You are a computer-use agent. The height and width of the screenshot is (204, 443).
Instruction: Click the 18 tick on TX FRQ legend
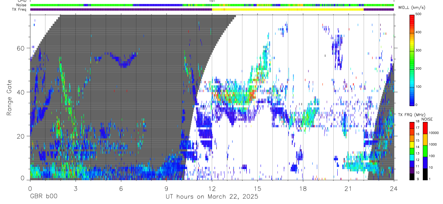(x=418, y=122)
